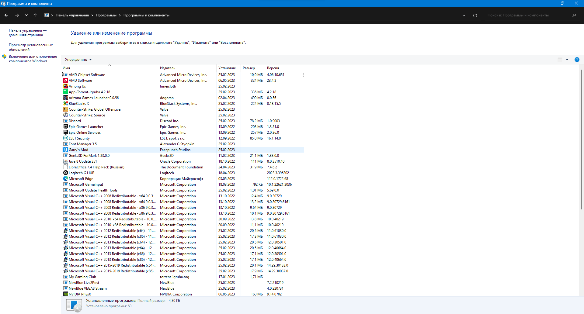Viewport: 584px width, 314px height.
Task: Select Visual C++ 2015-2019 Redistributable (x86) entry
Action: pos(183,271)
